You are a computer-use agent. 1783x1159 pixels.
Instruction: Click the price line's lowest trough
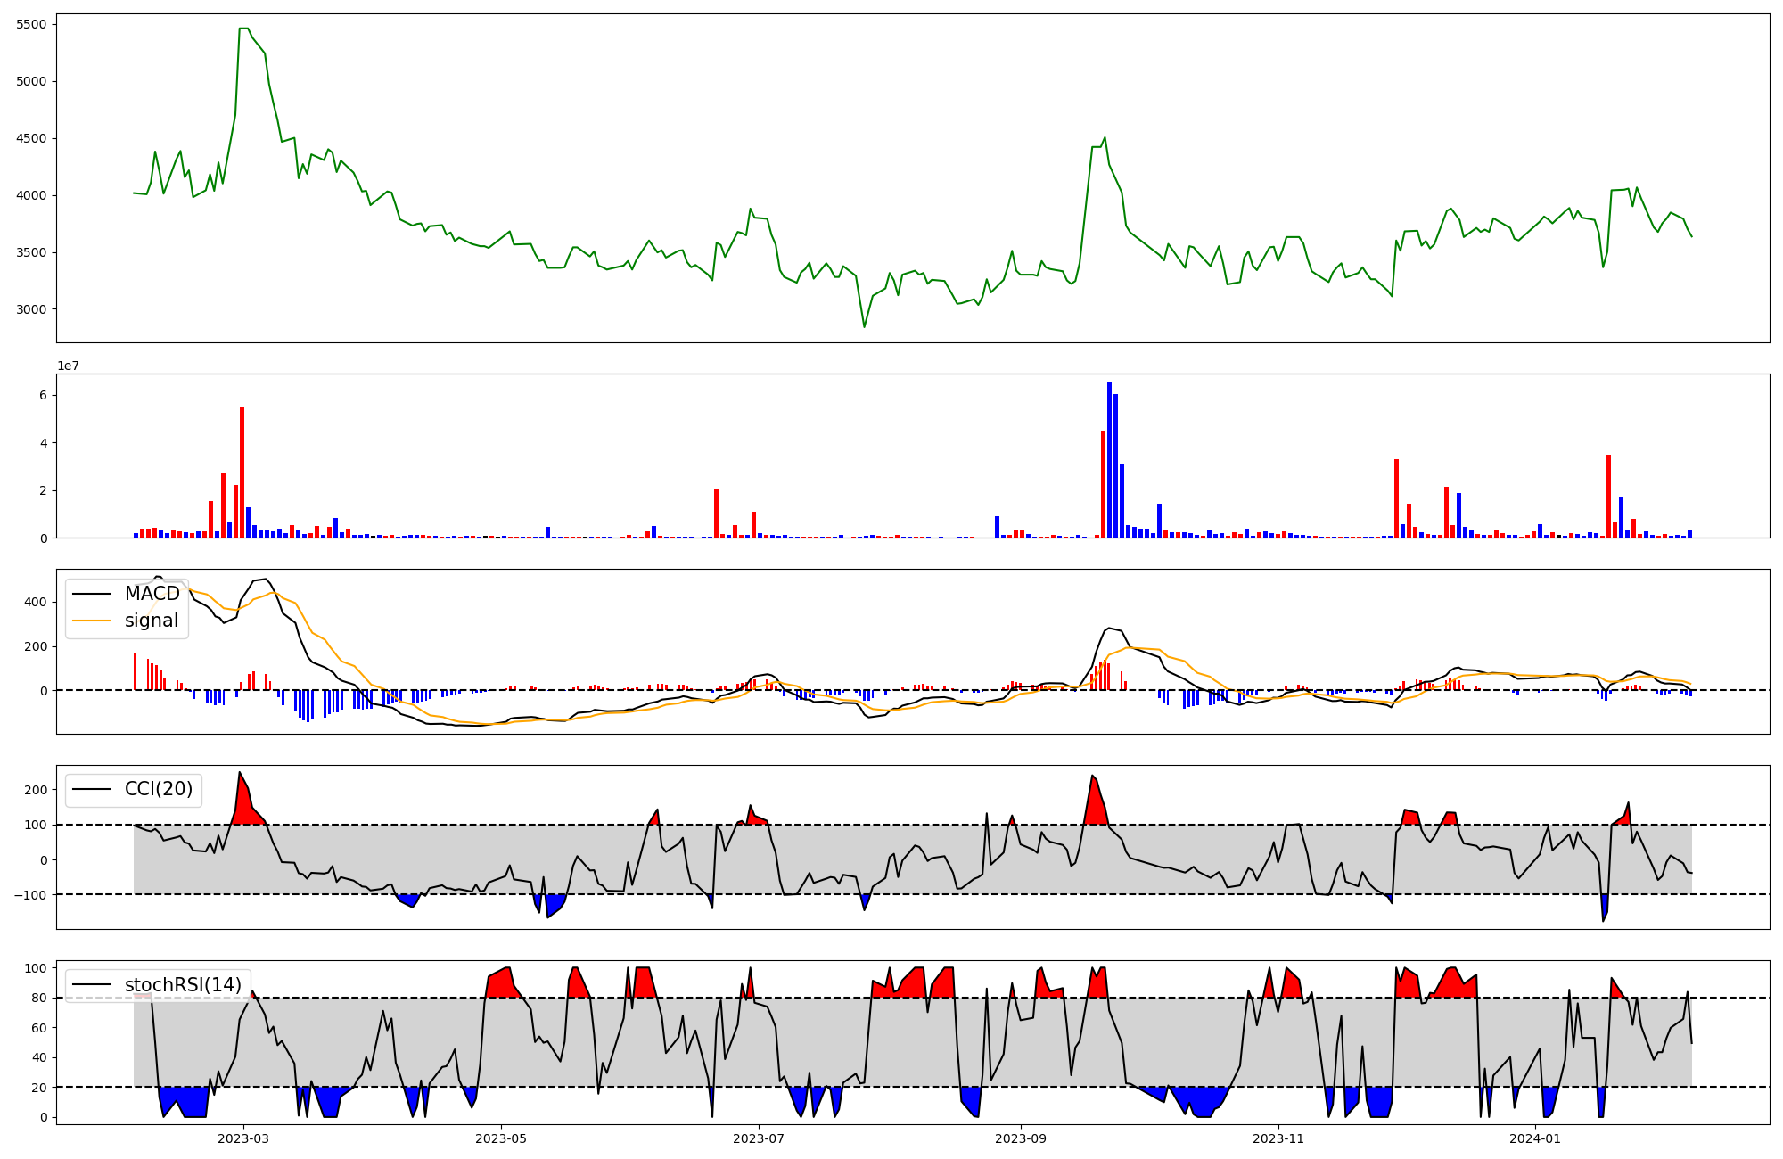point(864,327)
